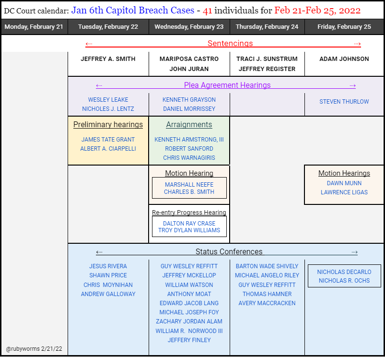Click the Preliminary hearings section heading
Image resolution: width=385 pixels, height=357 pixels.
108,124
